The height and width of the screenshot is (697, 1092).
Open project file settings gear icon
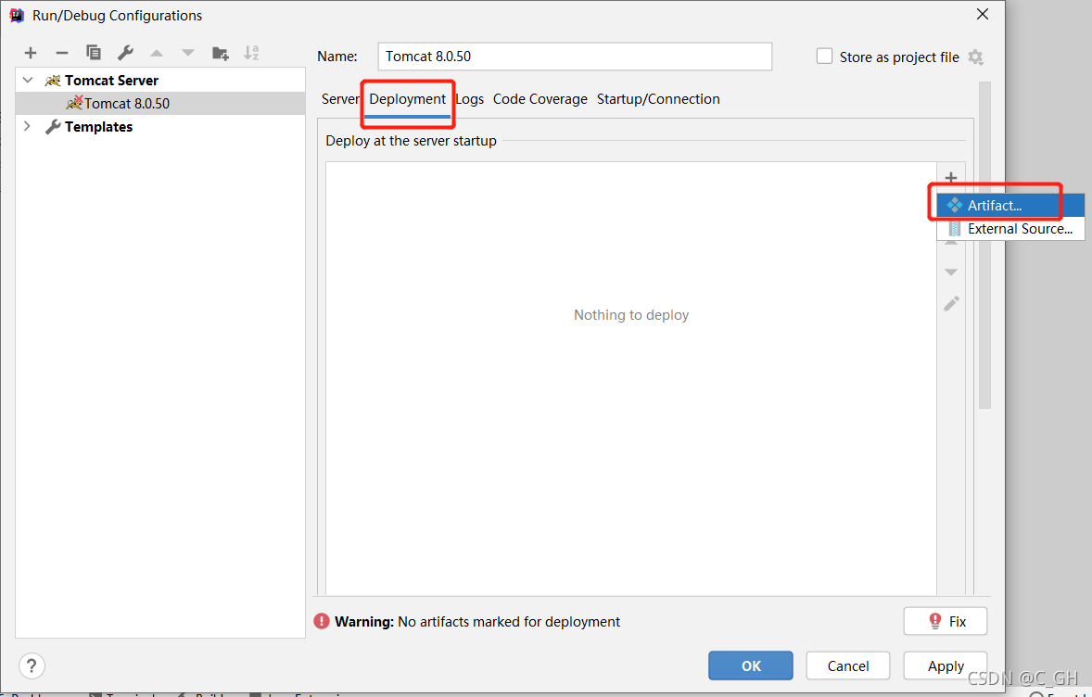coord(976,57)
